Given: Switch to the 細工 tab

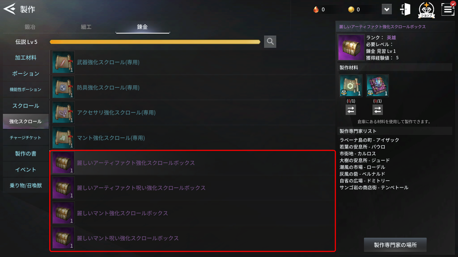Looking at the screenshot, I should point(86,27).
